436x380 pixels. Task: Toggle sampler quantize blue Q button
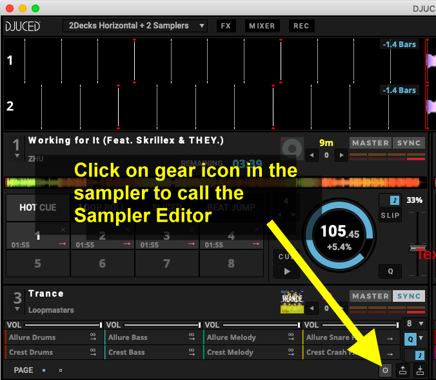pyautogui.click(x=410, y=339)
